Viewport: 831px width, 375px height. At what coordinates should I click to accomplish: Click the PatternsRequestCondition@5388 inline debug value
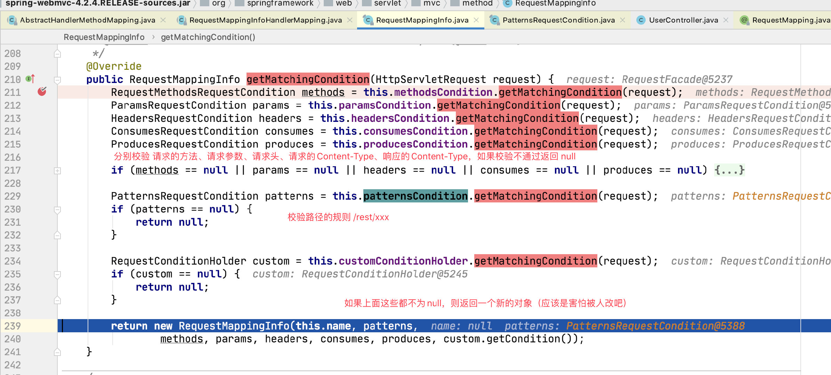[x=655, y=326]
